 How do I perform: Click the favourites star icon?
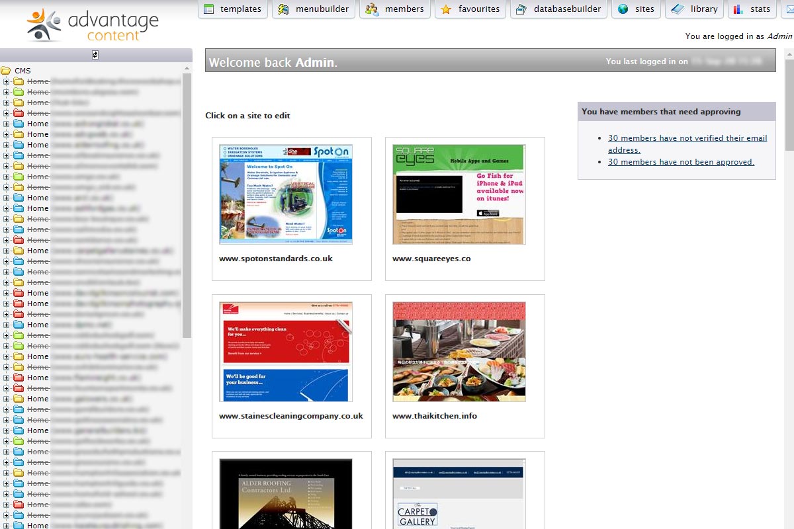pyautogui.click(x=447, y=9)
